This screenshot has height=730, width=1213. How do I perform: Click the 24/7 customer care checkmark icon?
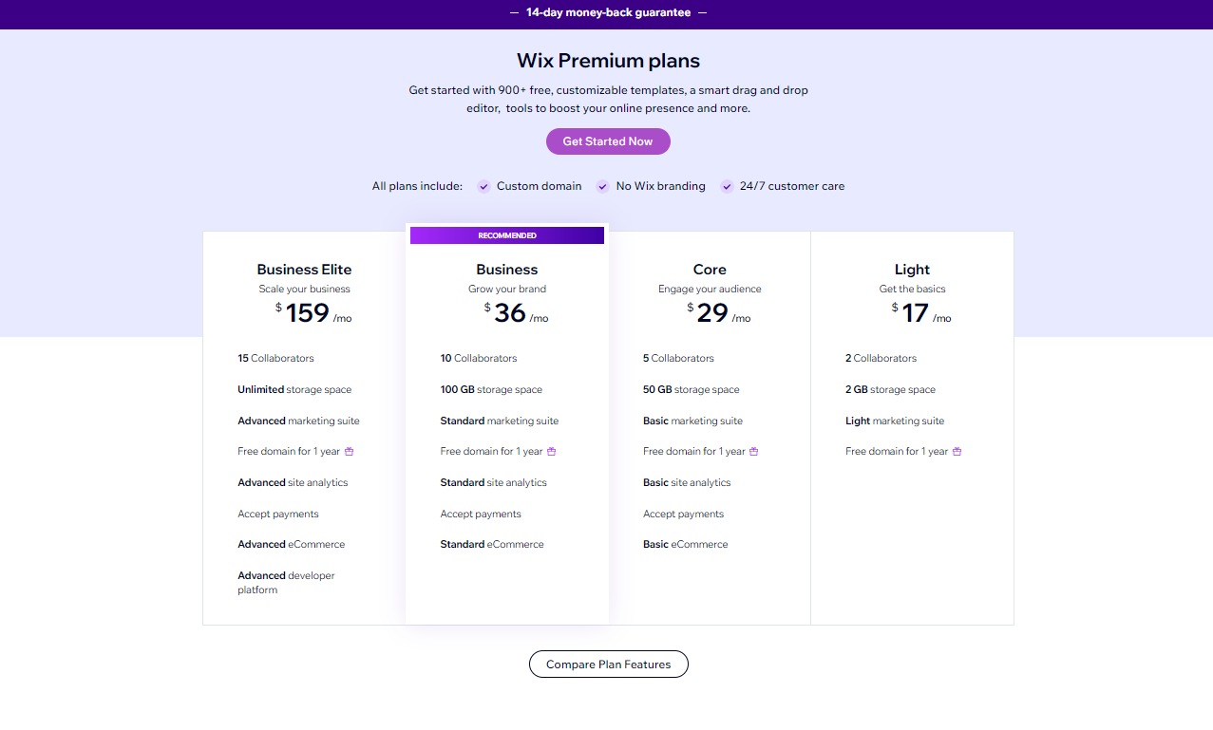[728, 187]
